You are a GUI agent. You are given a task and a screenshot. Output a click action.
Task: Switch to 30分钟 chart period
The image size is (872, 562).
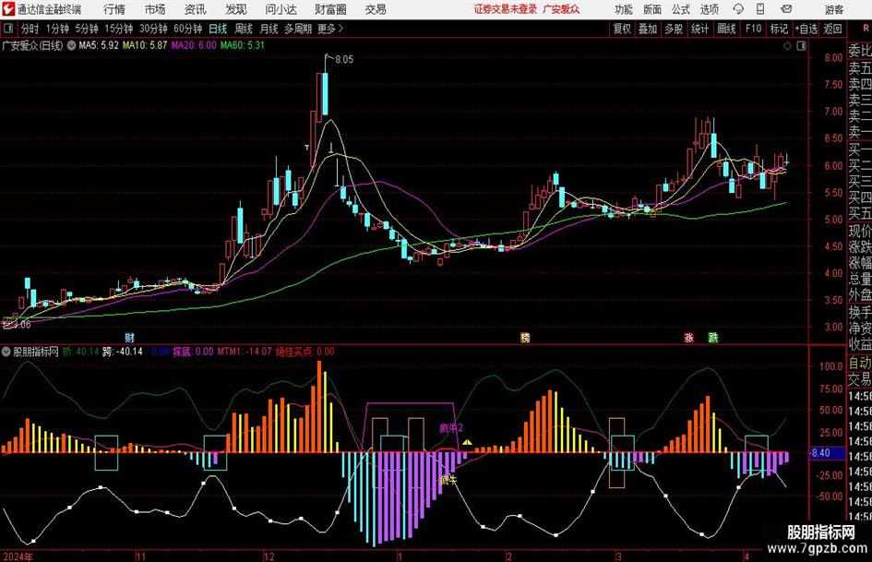(x=153, y=29)
